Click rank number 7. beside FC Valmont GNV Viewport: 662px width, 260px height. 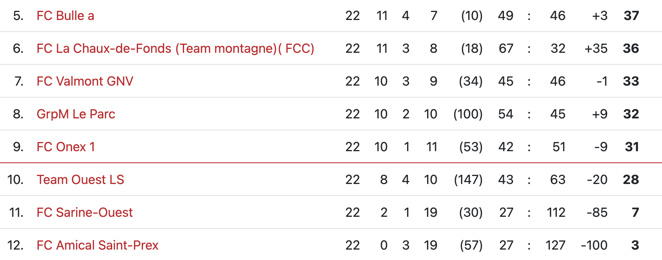pos(19,81)
